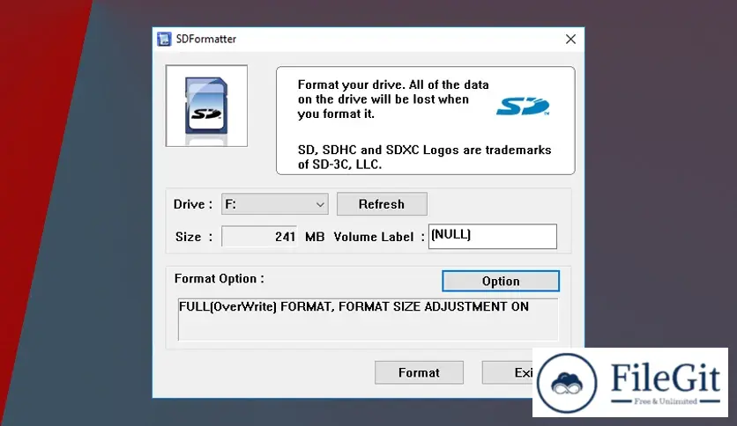Screen dimensions: 737x426
Task: Close the SDFormatter window
Action: click(570, 39)
